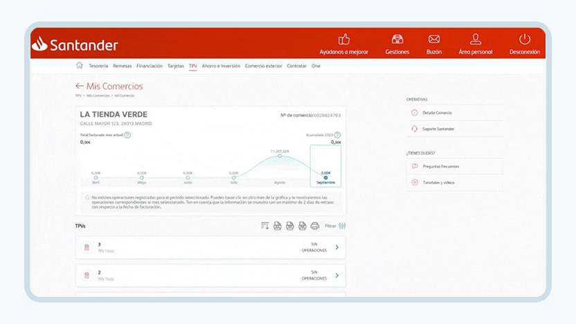The height and width of the screenshot is (324, 576).
Task: Open the Gestiones icon
Action: (x=397, y=39)
